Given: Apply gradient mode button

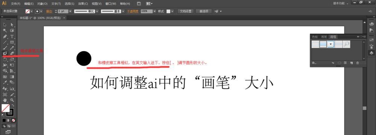Looking at the screenshot, I should (x=9, y=120).
